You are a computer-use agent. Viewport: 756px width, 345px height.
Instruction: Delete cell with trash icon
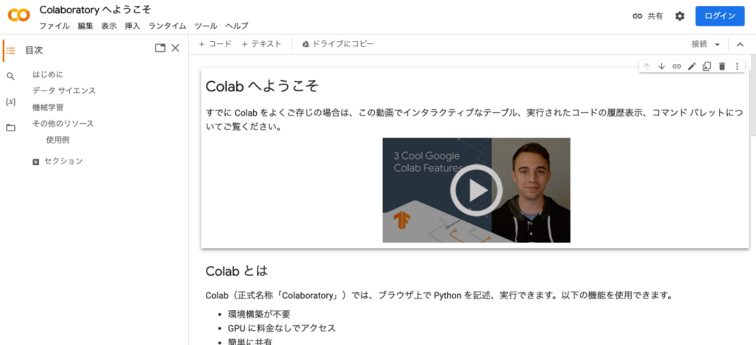pyautogui.click(x=722, y=66)
